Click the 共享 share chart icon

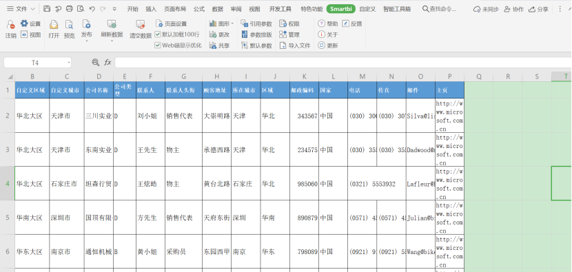pos(213,45)
